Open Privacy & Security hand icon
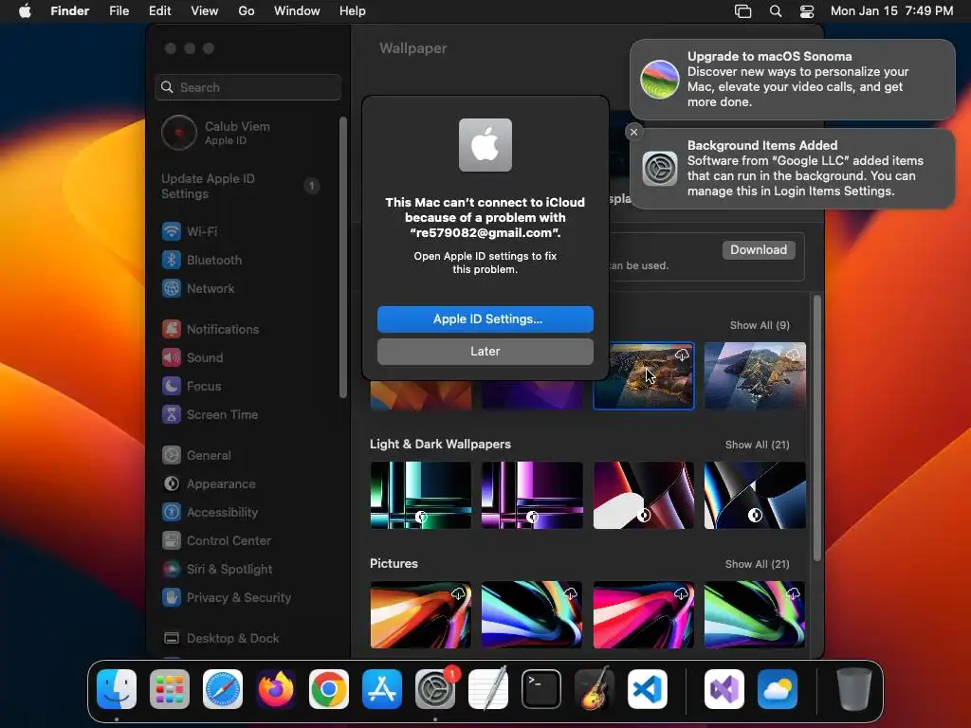 pos(172,597)
